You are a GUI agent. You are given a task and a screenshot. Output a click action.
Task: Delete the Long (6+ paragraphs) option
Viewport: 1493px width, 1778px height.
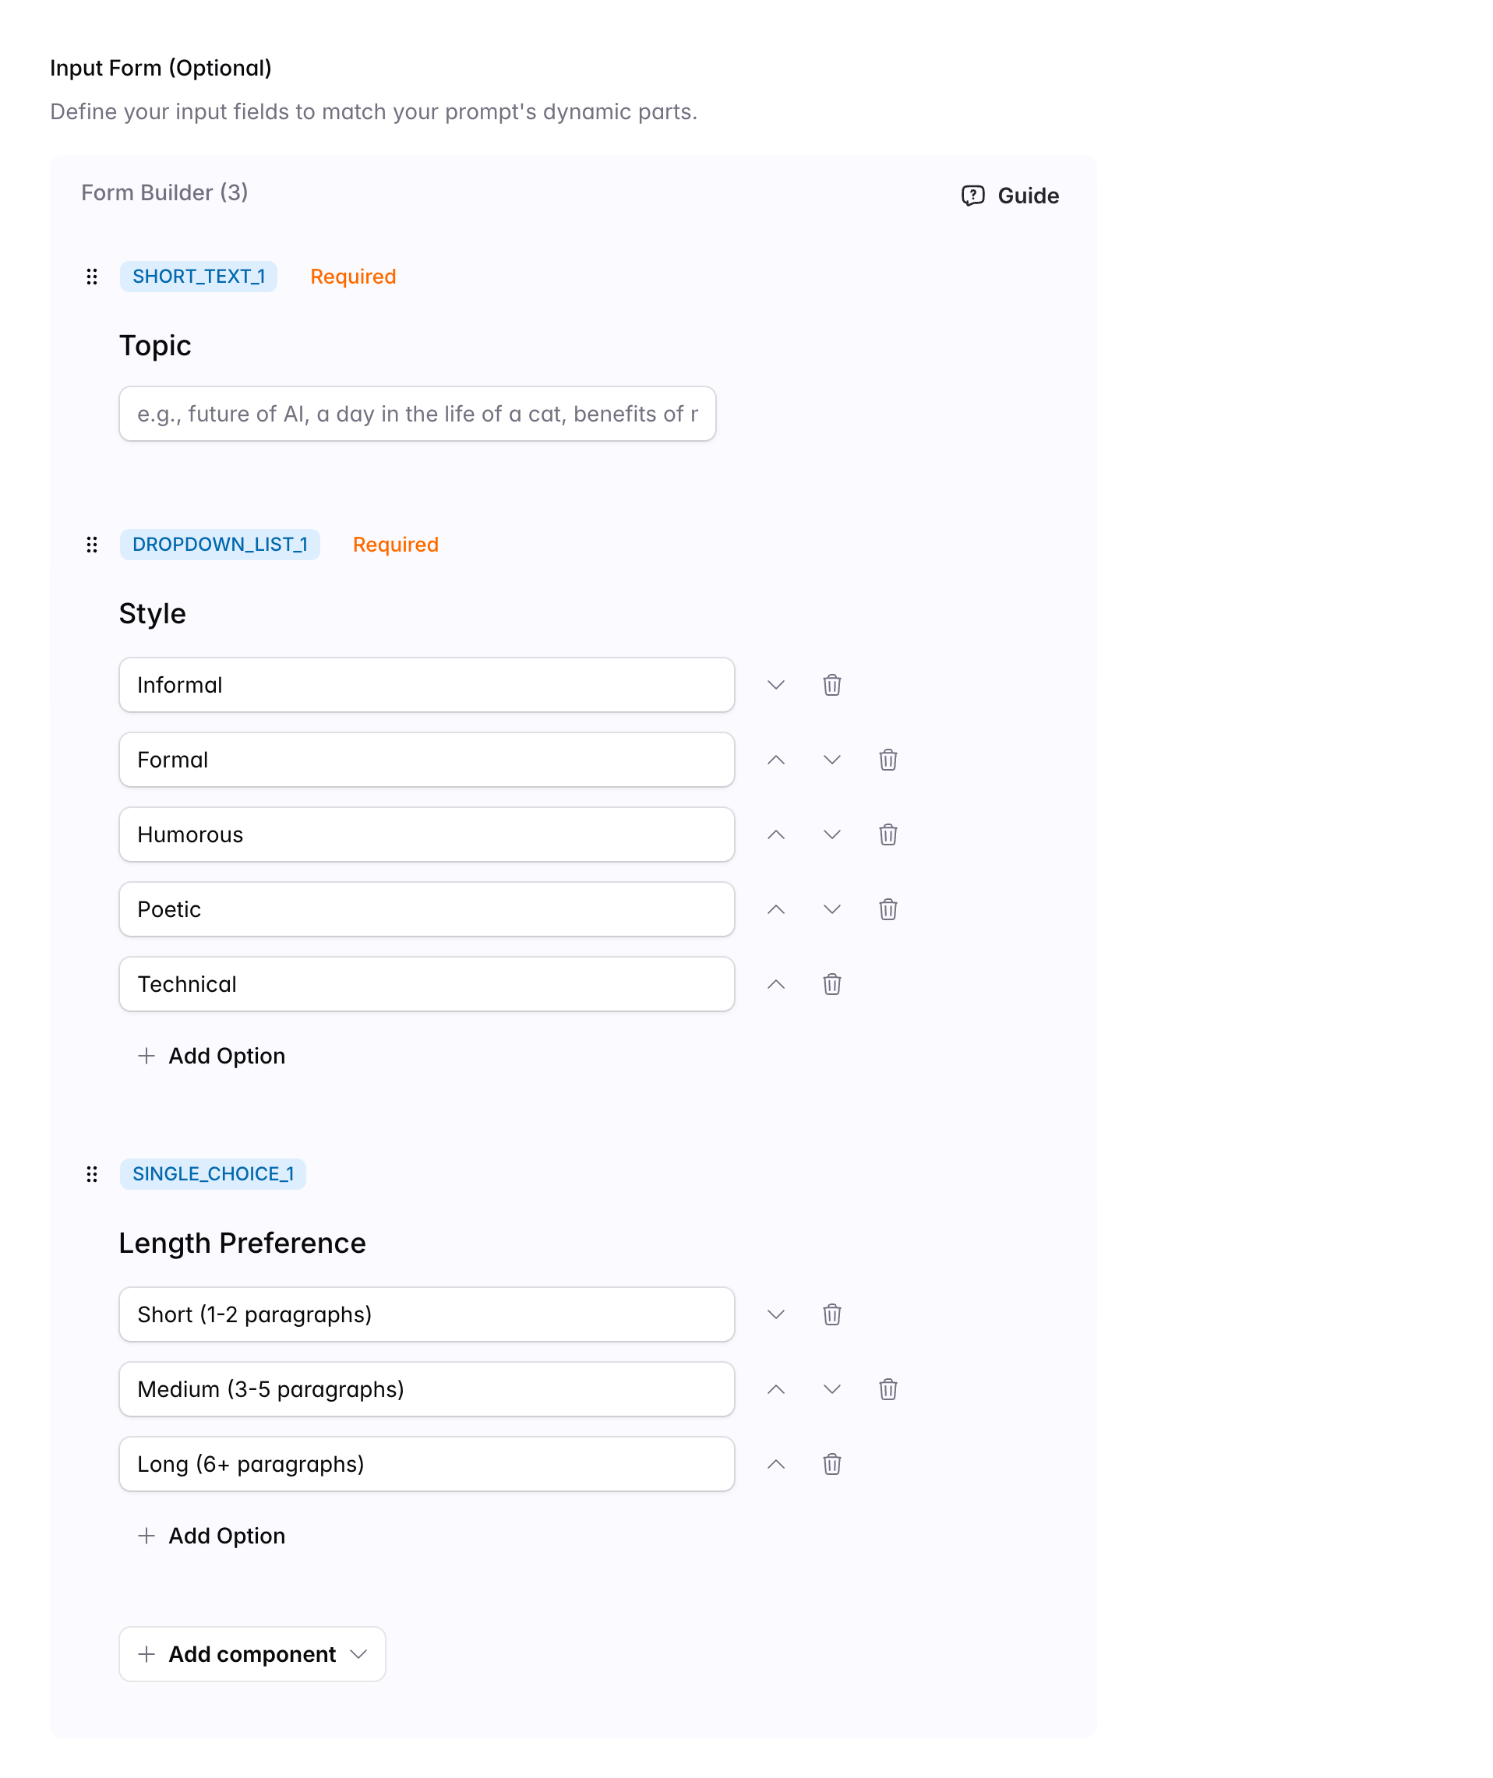pyautogui.click(x=831, y=1464)
